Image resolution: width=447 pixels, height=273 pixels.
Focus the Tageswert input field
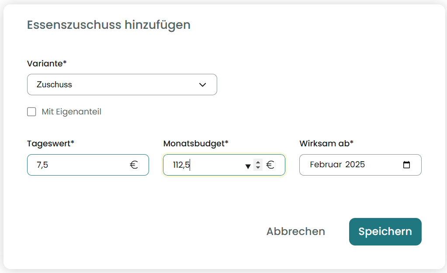click(x=79, y=165)
